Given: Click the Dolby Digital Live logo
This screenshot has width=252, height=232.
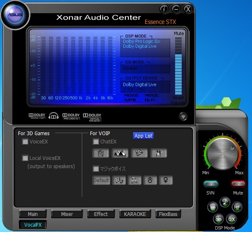Looking at the screenshot, I should pos(37,116).
